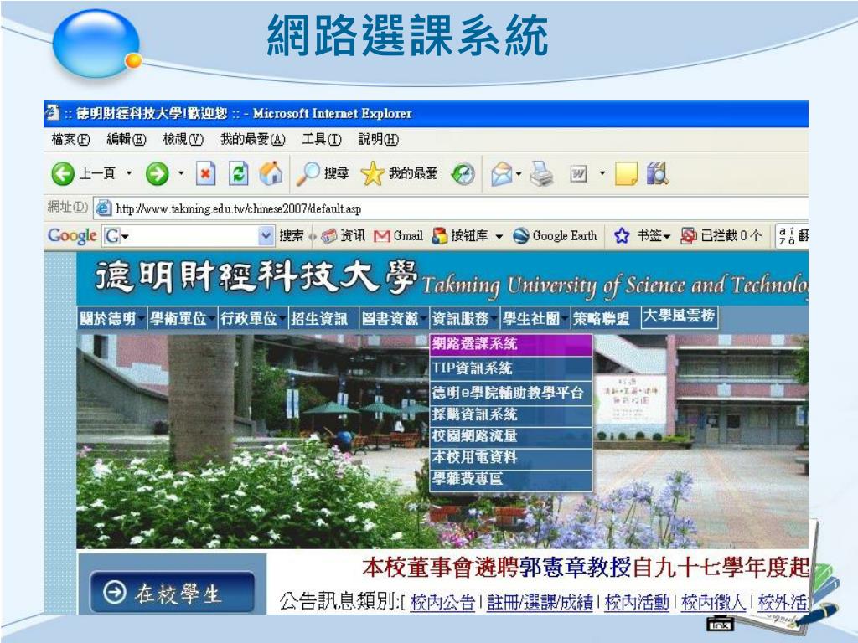Screen dimensions: 858x643
Task: Click the Home page icon
Action: [271, 173]
